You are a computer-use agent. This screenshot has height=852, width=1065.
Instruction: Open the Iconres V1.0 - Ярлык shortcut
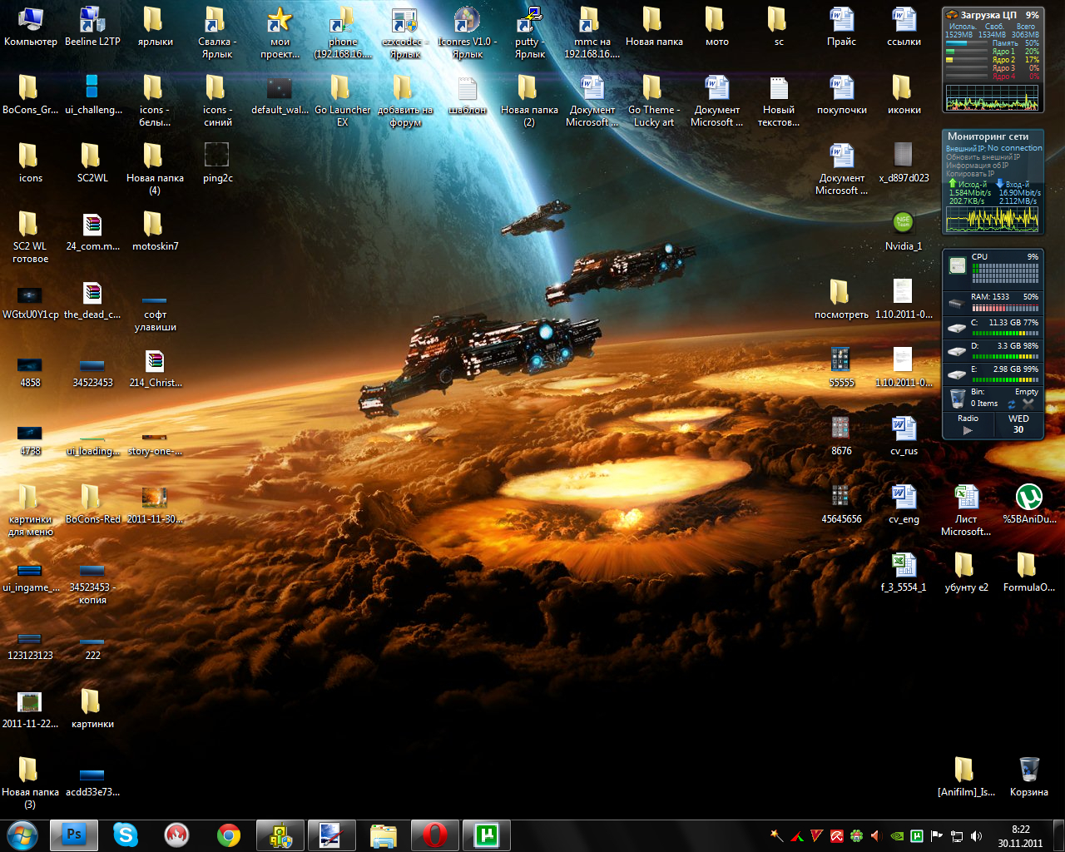(467, 32)
